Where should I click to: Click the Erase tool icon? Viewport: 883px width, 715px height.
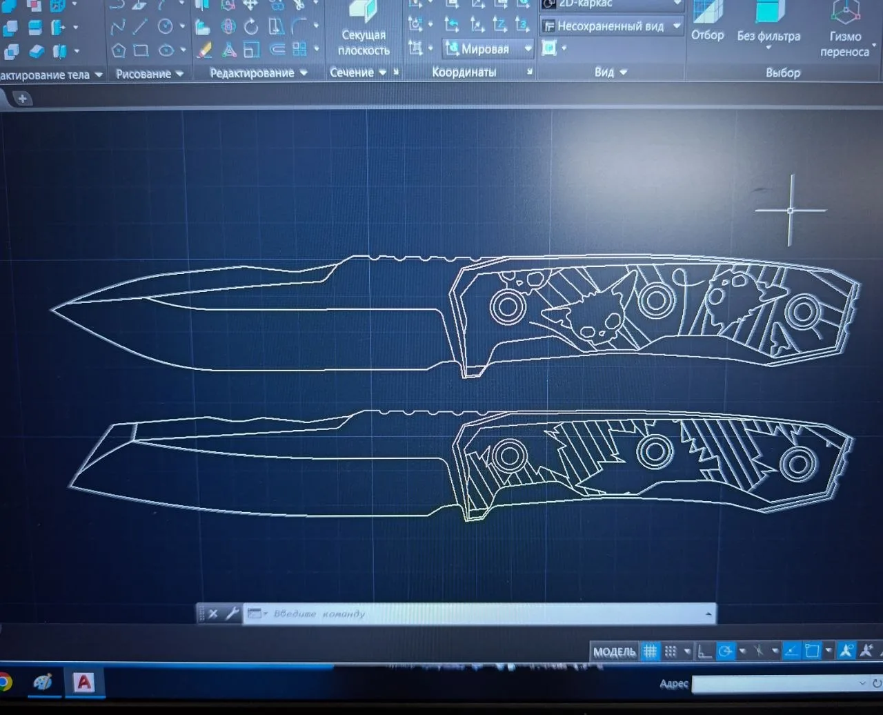(x=204, y=50)
